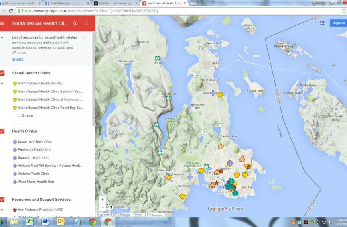Zoom in on the map
347x227 pixels.
(x=103, y=200)
